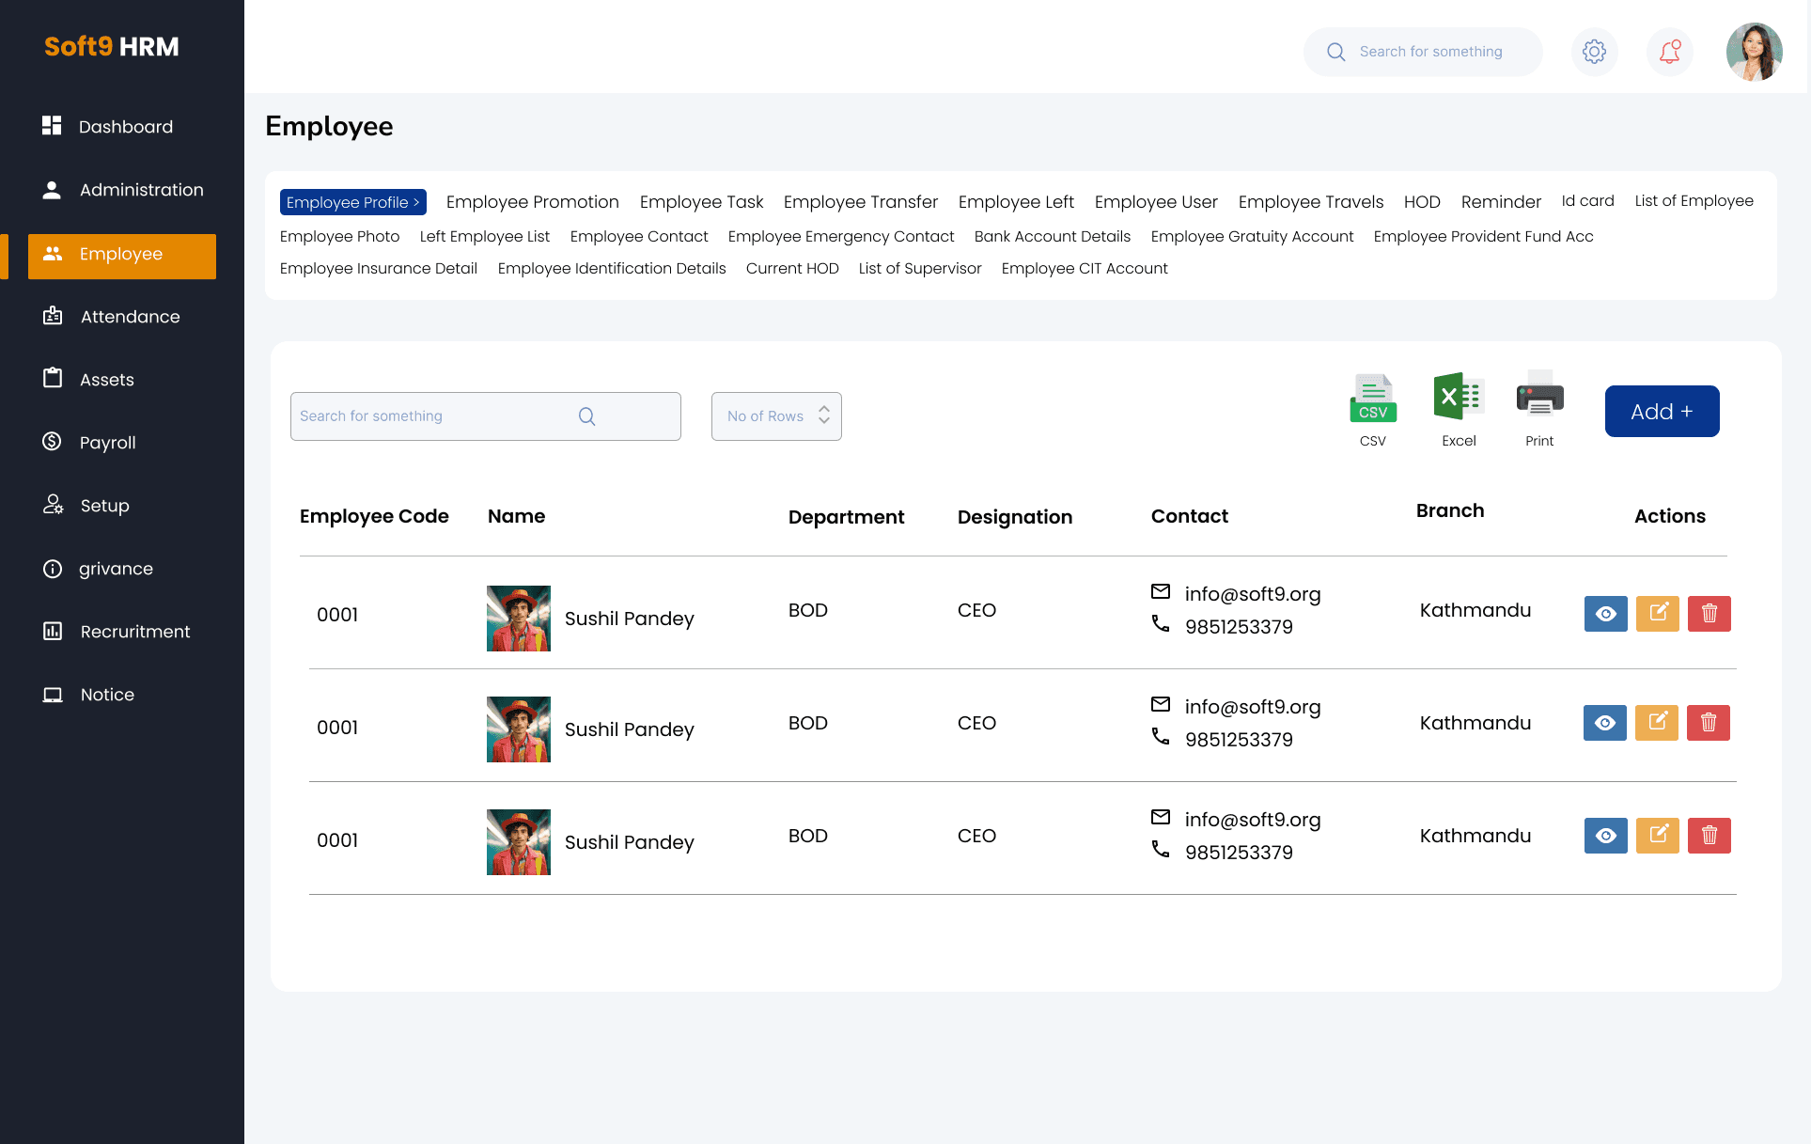Viewport: 1811px width, 1144px height.
Task: View third row employee with eye icon
Action: (1606, 836)
